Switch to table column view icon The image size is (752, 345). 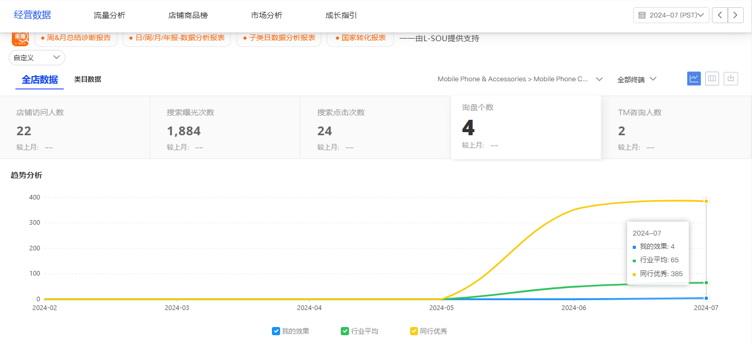pos(712,79)
